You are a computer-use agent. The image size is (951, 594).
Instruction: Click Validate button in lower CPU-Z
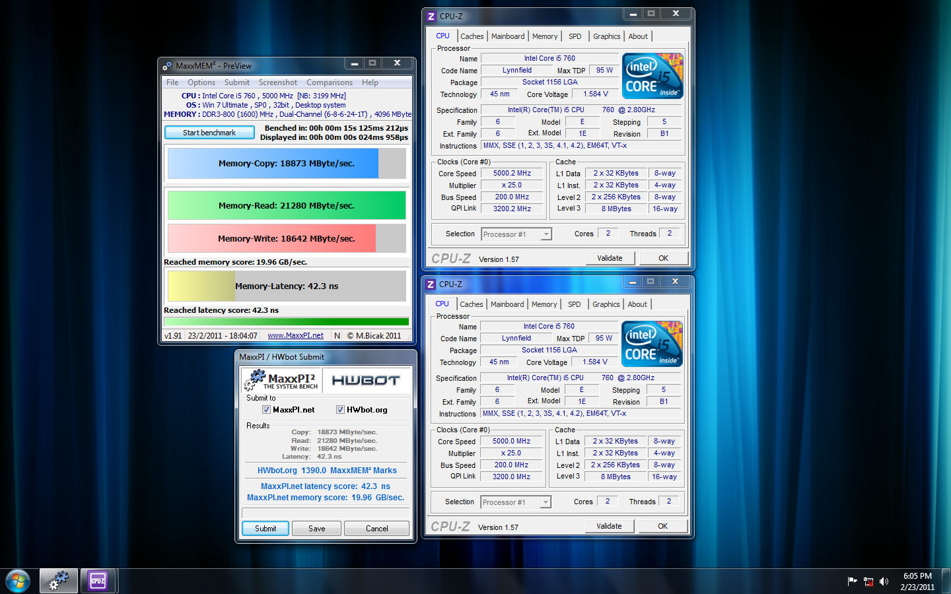[610, 526]
